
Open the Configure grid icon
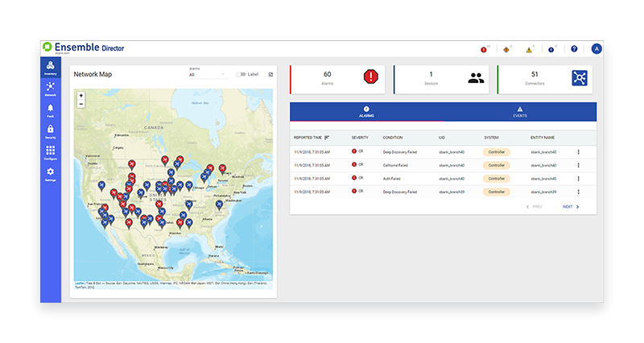(x=50, y=152)
